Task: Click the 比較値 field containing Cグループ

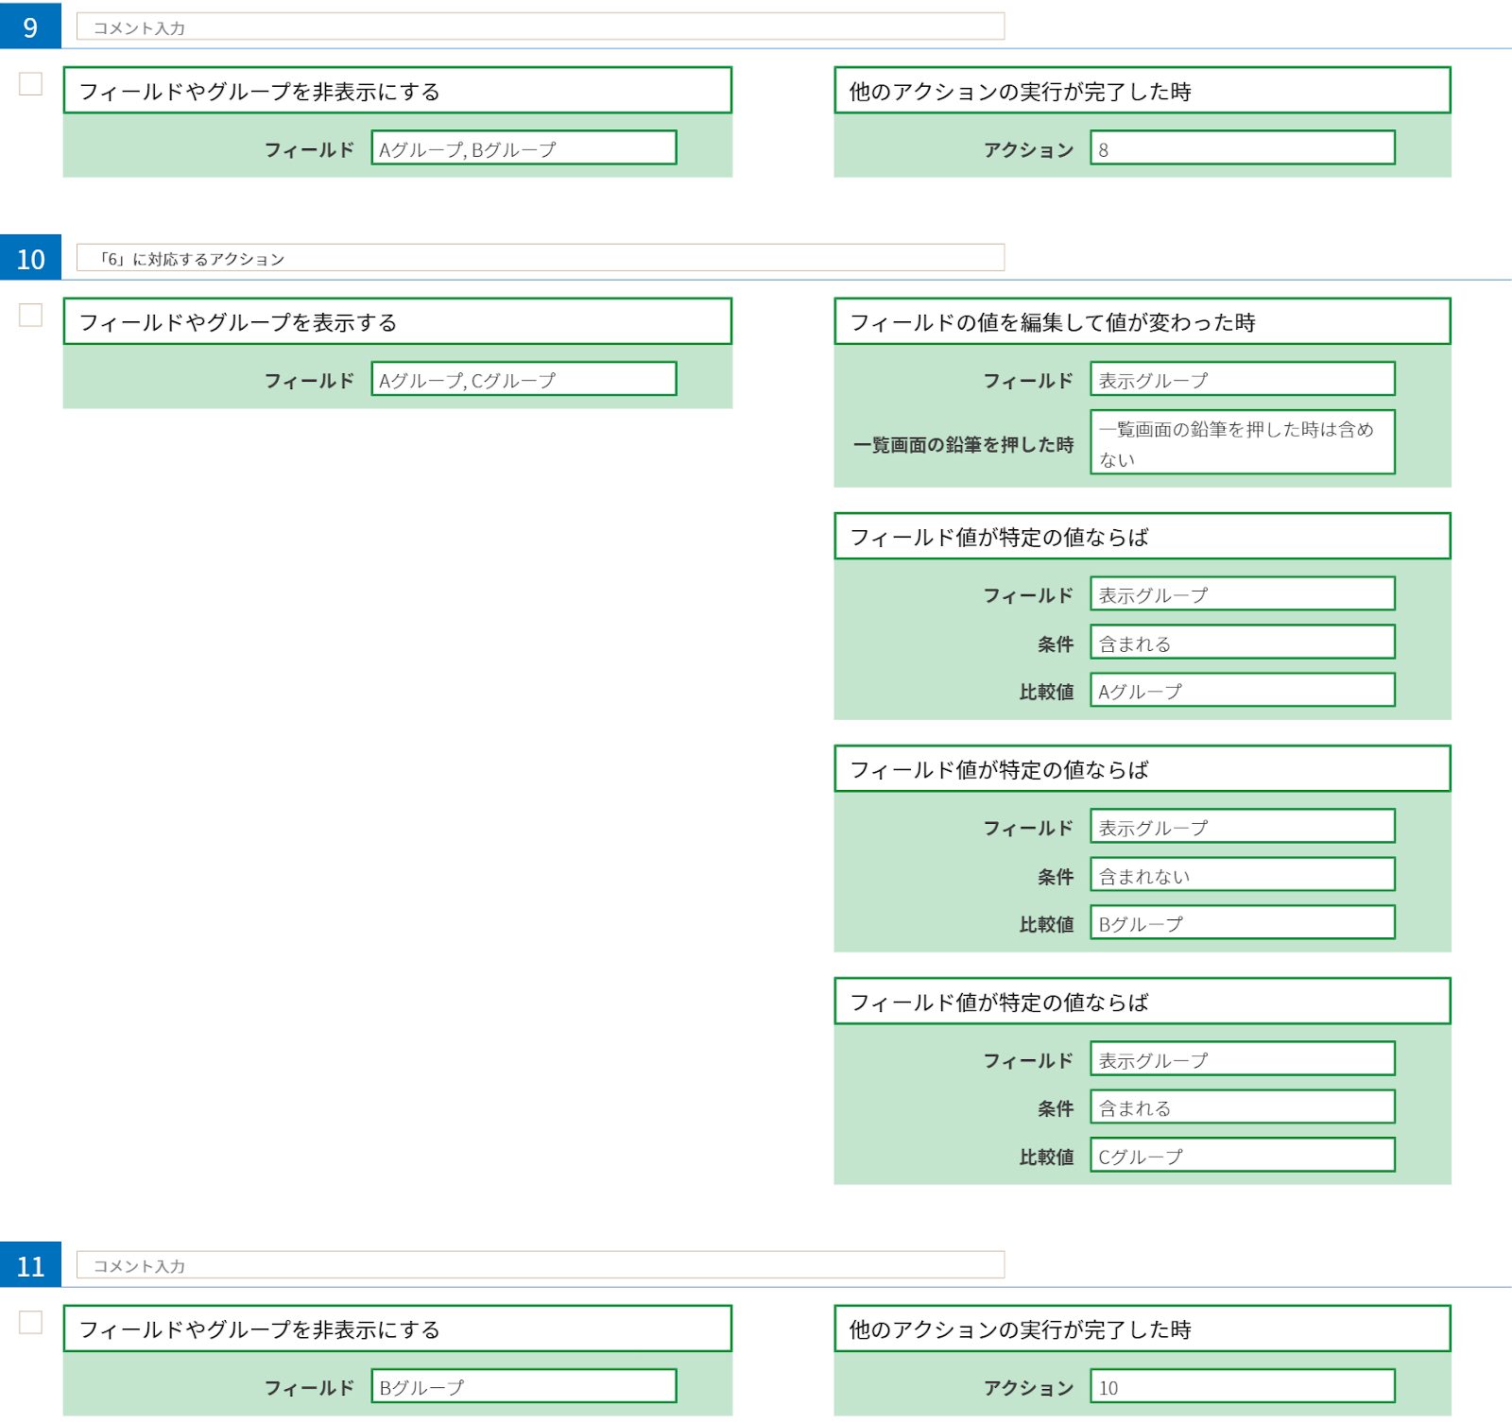Action: (x=1242, y=1156)
